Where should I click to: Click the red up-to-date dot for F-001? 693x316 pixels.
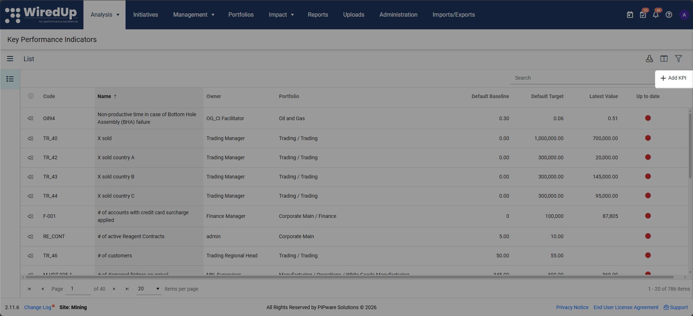click(x=648, y=216)
